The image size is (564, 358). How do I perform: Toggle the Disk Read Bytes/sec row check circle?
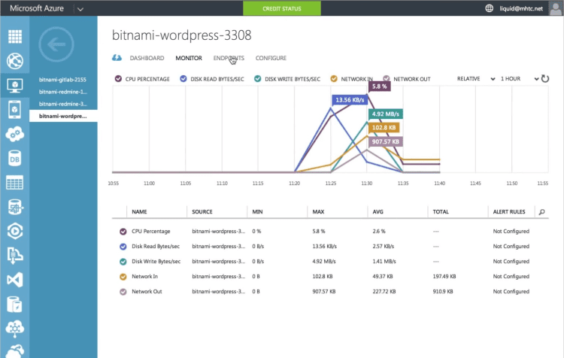click(123, 247)
